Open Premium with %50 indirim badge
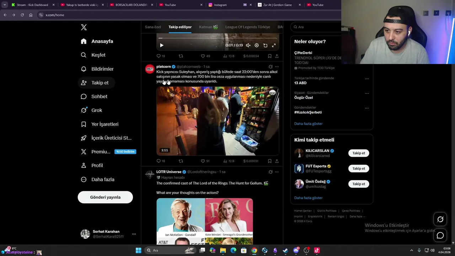 [108, 152]
